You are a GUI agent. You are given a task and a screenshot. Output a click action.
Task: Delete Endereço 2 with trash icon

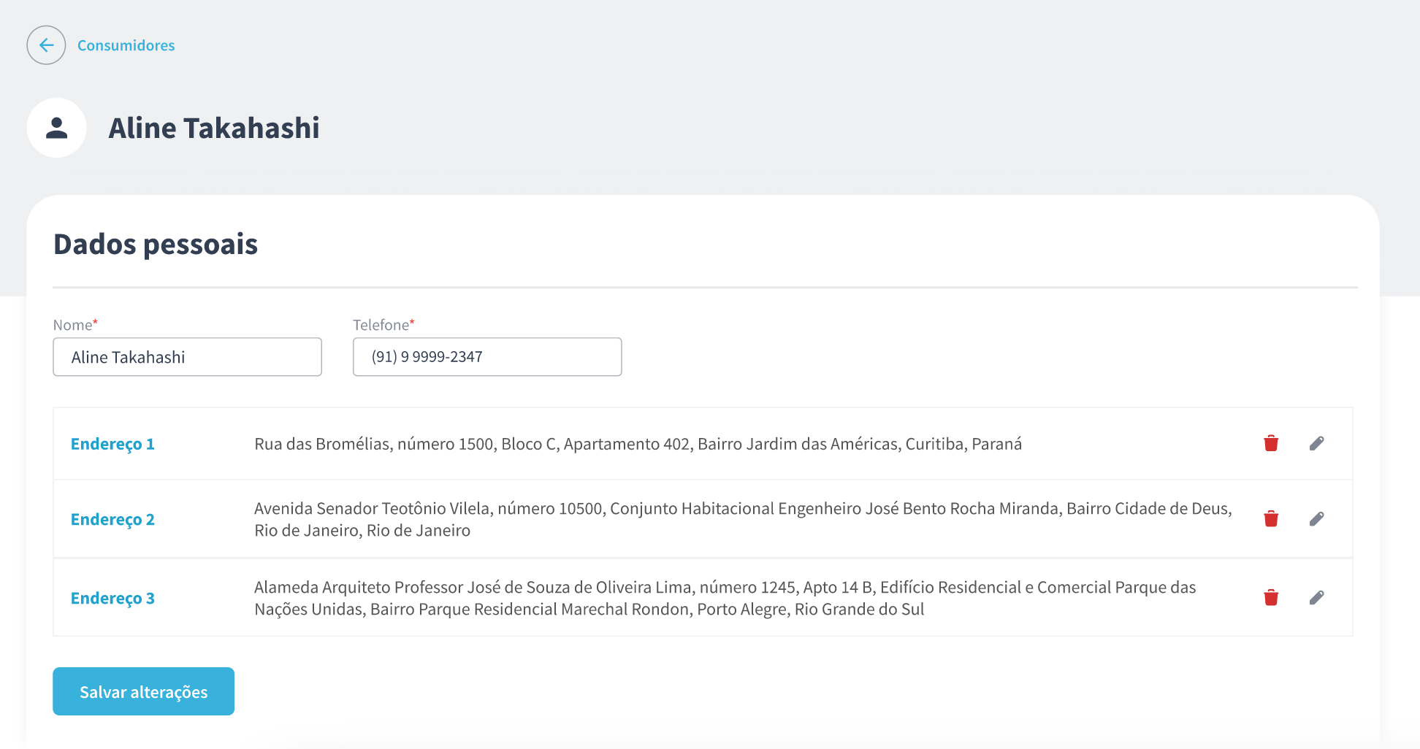point(1271,519)
